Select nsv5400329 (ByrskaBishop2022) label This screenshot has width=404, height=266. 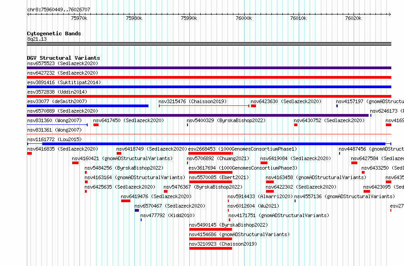point(226,120)
